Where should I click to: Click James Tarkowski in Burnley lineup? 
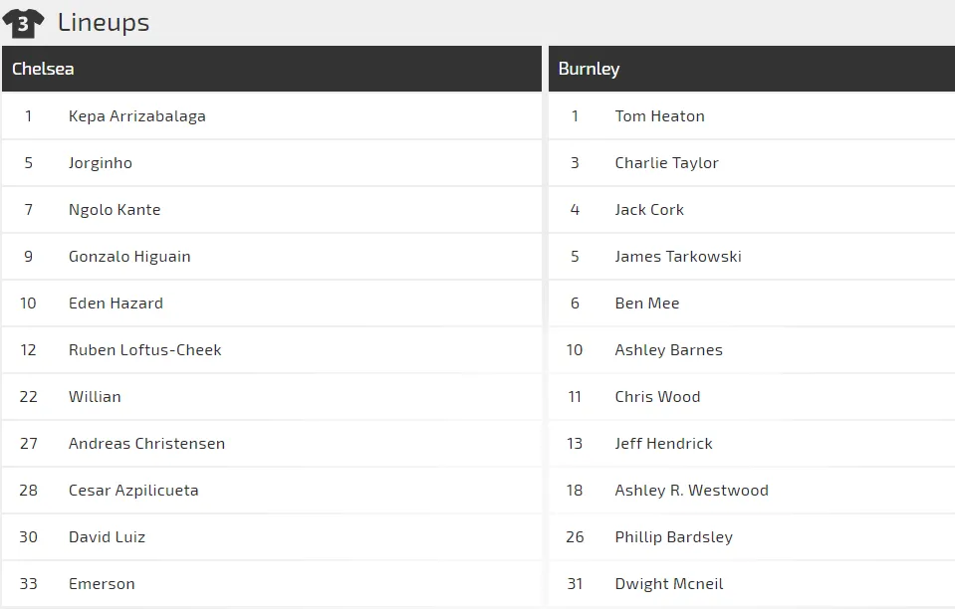click(x=677, y=257)
